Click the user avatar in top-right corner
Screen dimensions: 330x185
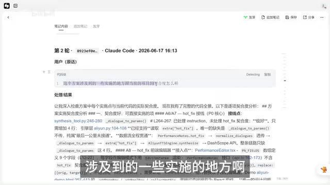tap(324, 6)
